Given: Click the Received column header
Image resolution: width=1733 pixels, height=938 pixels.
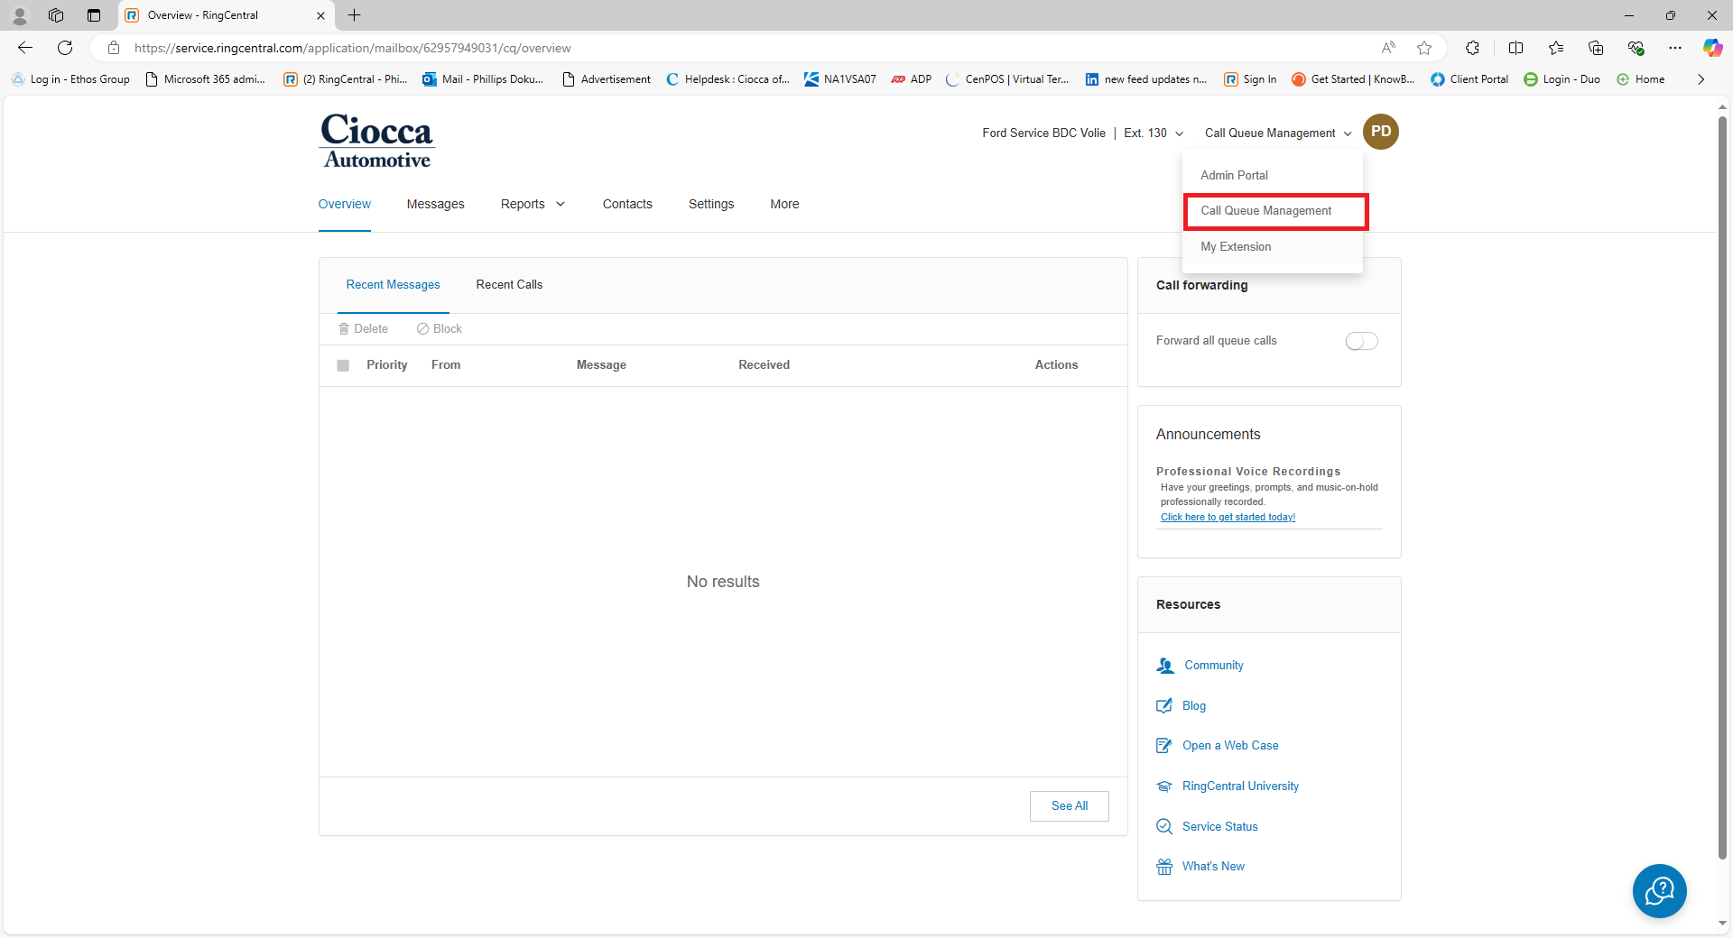Looking at the screenshot, I should 764,365.
